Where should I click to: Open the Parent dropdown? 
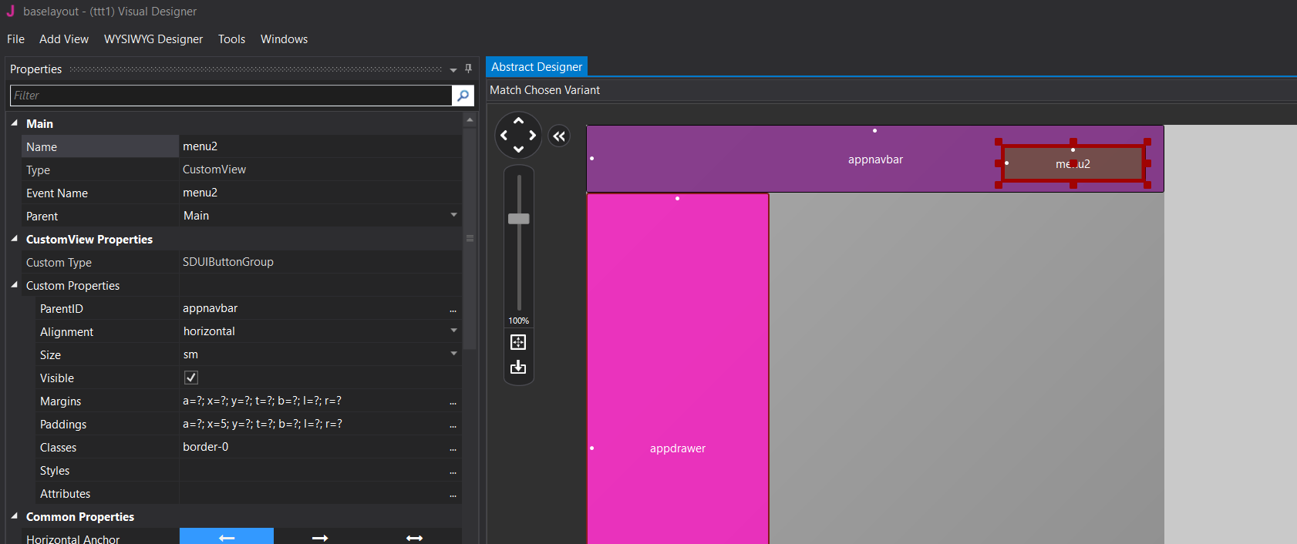pos(453,215)
